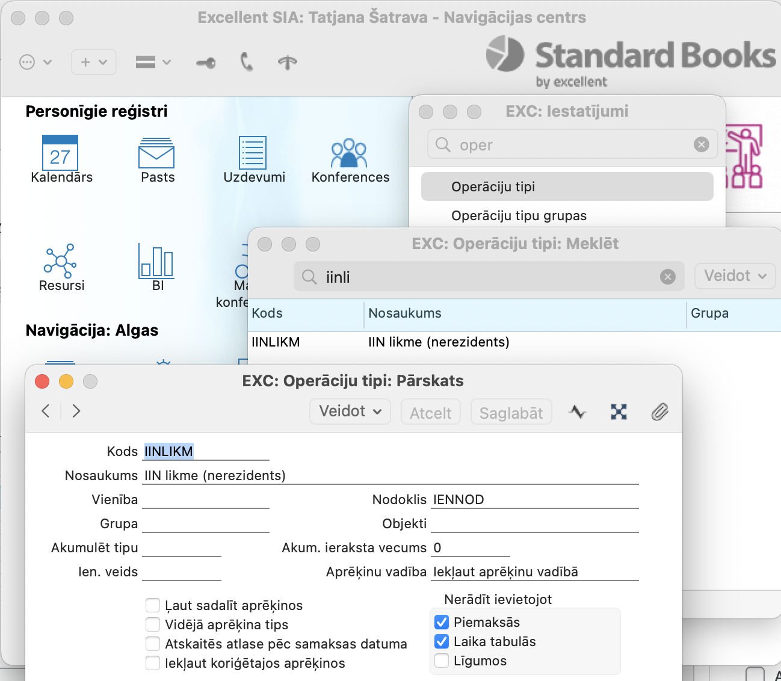The height and width of the screenshot is (681, 781).
Task: Open the plus button dropdown in toolbar
Action: coord(94,62)
